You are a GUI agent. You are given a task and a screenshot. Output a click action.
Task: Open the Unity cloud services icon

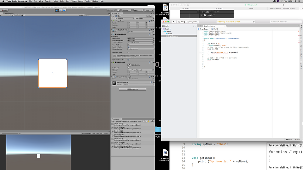pyautogui.click(x=119, y=10)
